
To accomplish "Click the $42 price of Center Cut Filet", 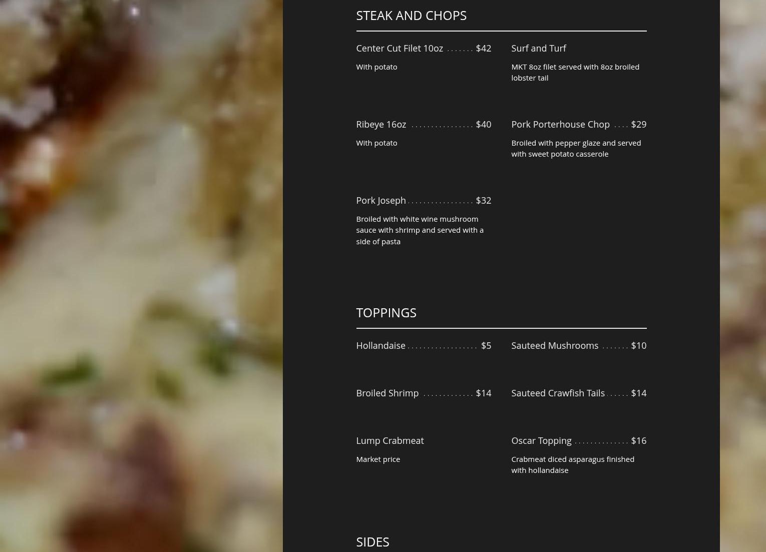I will [483, 48].
